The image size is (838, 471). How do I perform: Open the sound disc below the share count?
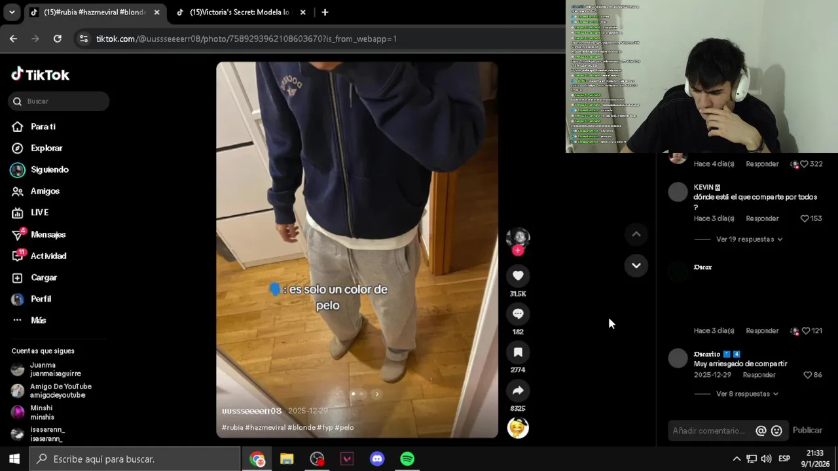(518, 428)
